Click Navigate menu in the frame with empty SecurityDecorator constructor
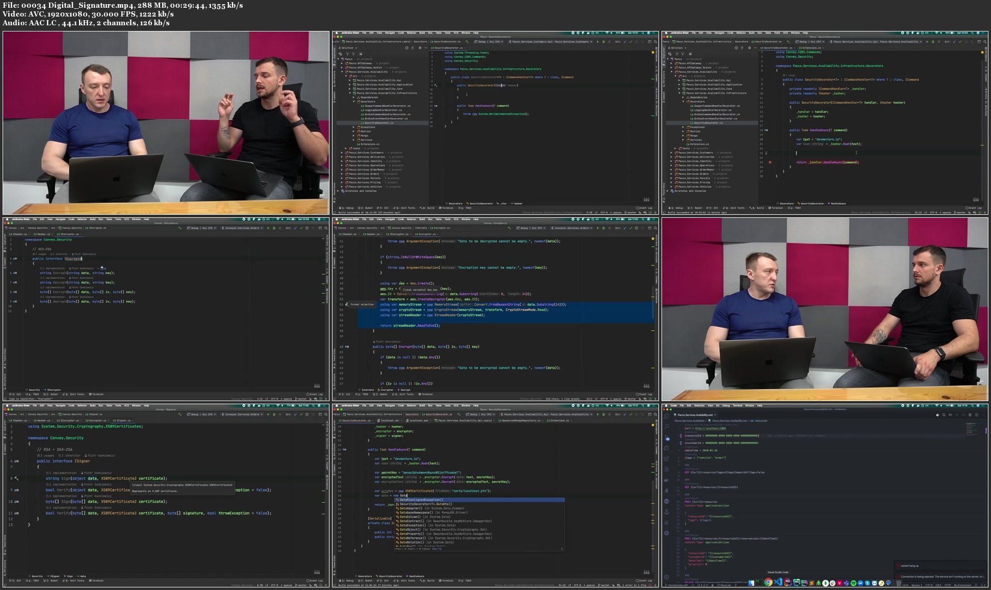Image resolution: width=991 pixels, height=590 pixels. click(x=390, y=33)
